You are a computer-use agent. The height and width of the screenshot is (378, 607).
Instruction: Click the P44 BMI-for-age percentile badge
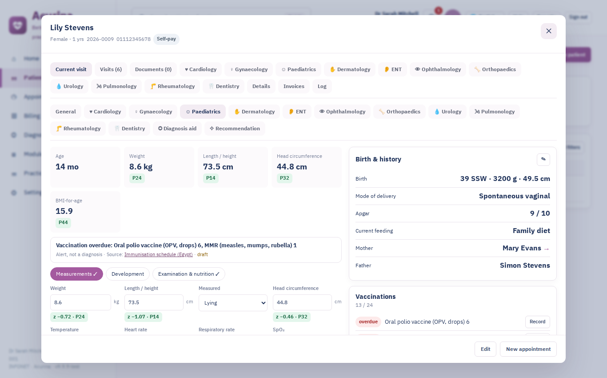[x=63, y=223]
